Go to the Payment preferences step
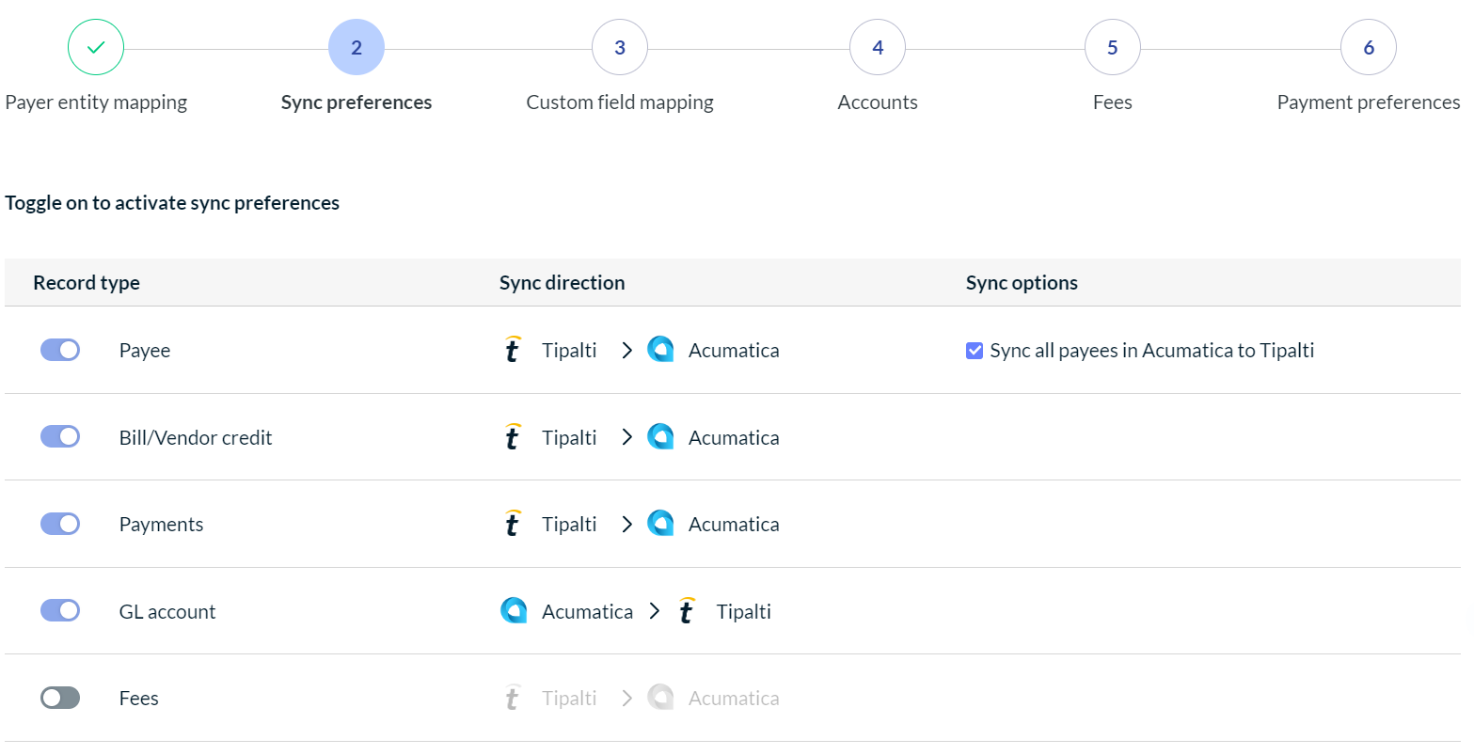The width and height of the screenshot is (1474, 755). point(1369,47)
